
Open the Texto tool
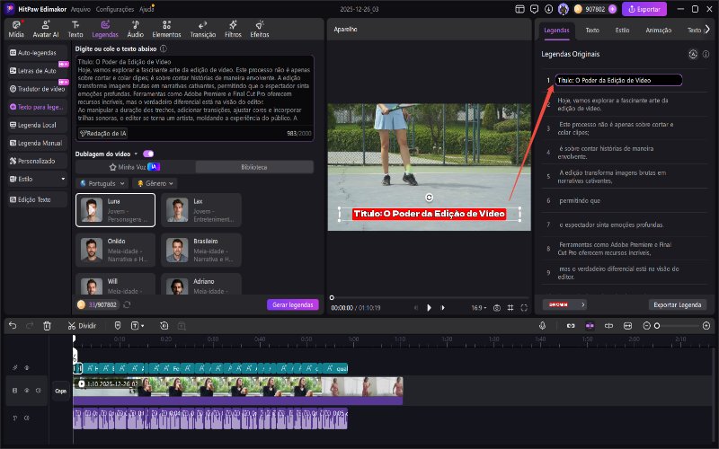click(75, 29)
